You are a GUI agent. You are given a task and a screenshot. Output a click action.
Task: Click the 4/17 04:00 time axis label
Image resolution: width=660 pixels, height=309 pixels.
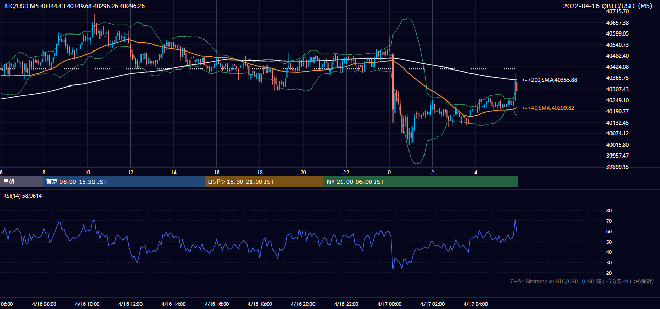tap(476, 304)
